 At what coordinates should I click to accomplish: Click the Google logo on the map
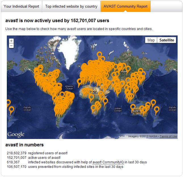pos(16,134)
